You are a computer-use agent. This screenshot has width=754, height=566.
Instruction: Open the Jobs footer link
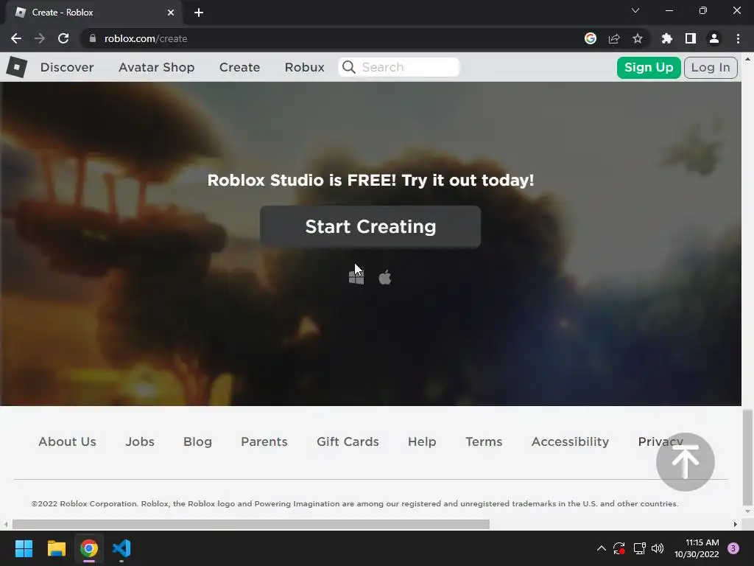[140, 441]
